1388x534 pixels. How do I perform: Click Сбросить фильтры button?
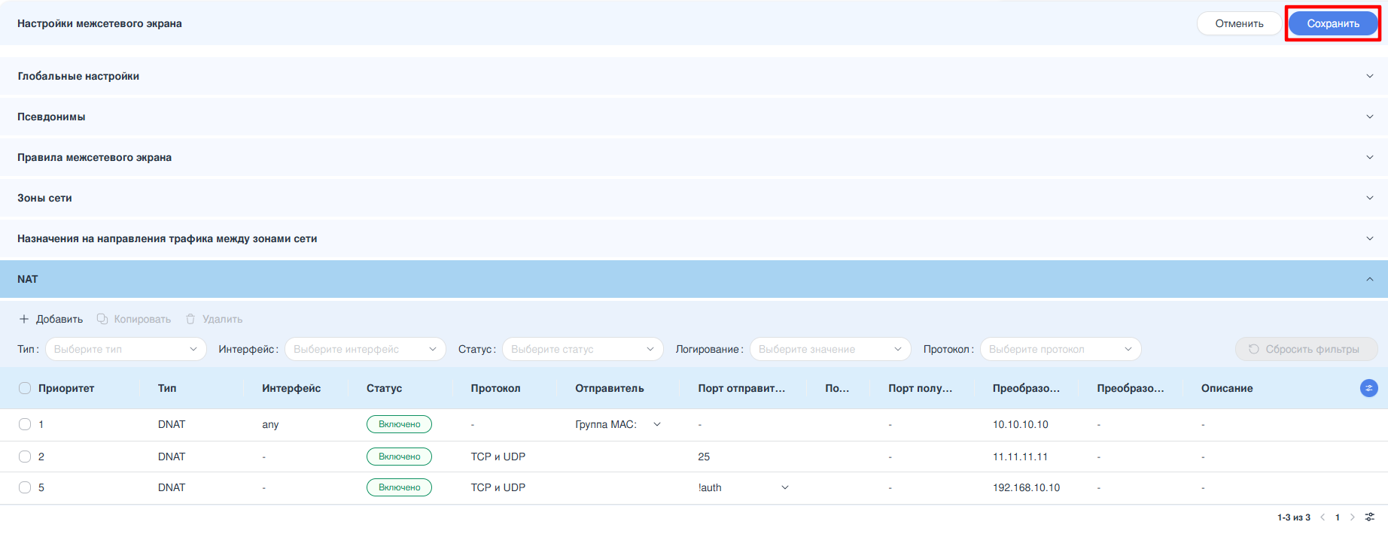(x=1307, y=349)
